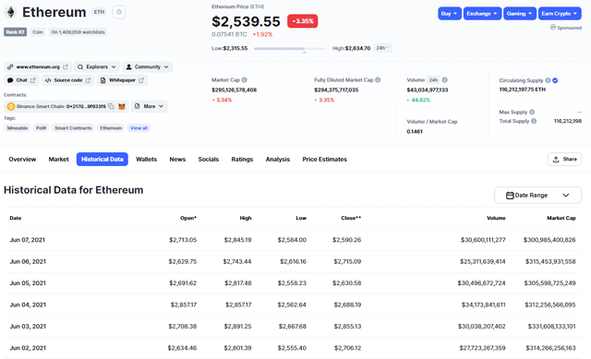Copy the Binance Smart Chain contract address
591x359 pixels.
(111, 107)
